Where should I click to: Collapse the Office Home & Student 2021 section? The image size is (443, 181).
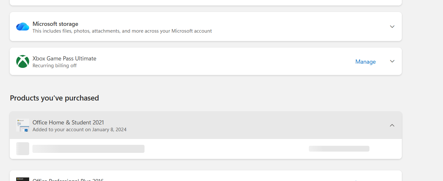pyautogui.click(x=392, y=125)
